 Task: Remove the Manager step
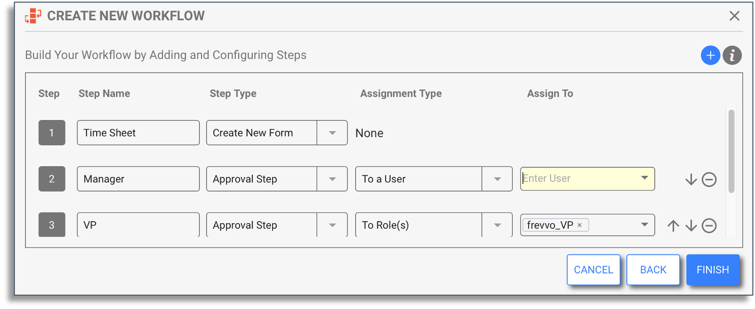(x=709, y=179)
